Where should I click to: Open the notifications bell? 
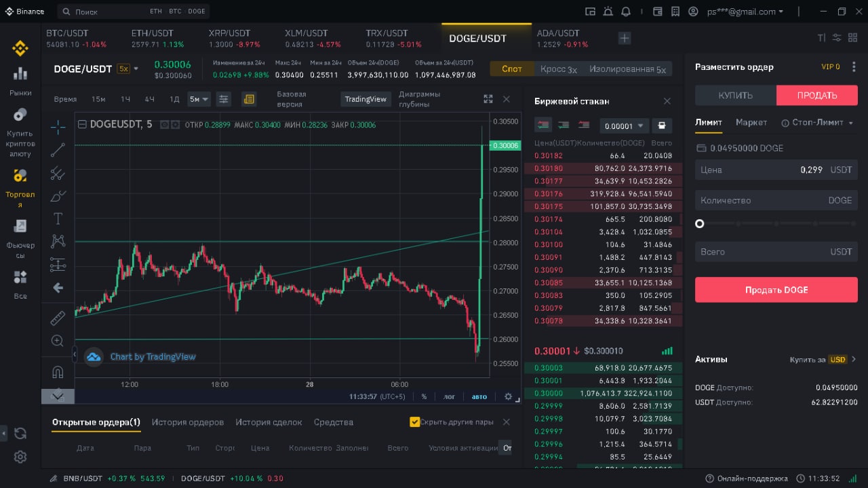[x=625, y=12]
